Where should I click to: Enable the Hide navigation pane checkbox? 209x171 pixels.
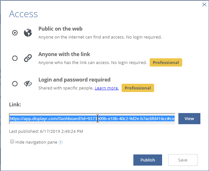pyautogui.click(x=12, y=142)
